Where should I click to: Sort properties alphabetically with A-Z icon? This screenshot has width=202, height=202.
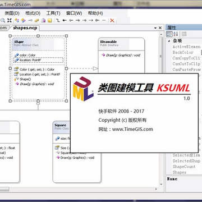pyautogui.click(x=176, y=34)
